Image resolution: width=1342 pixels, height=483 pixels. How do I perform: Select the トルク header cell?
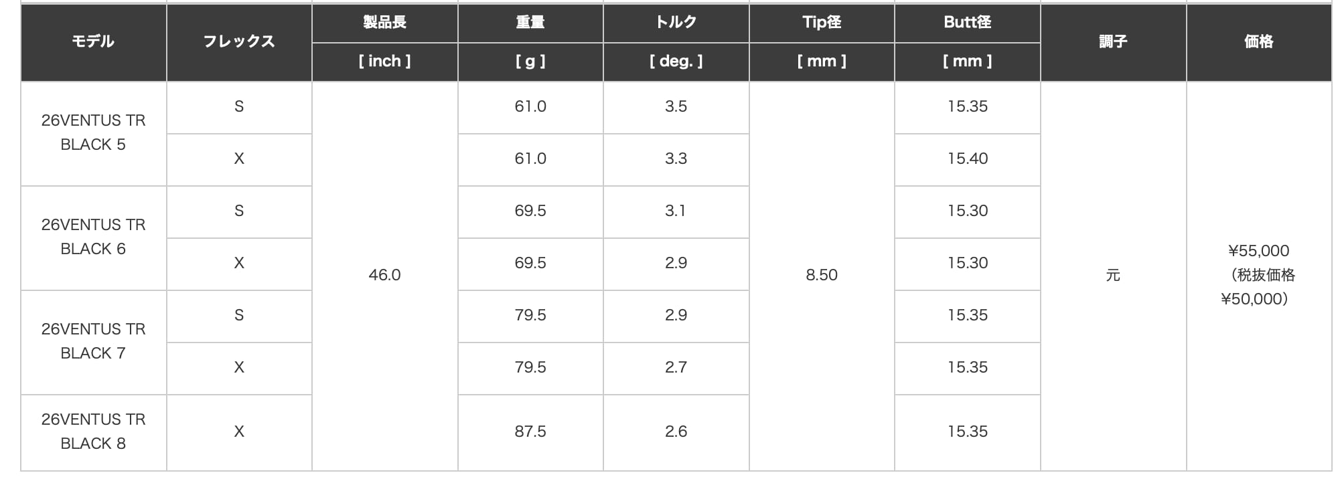[x=676, y=22]
